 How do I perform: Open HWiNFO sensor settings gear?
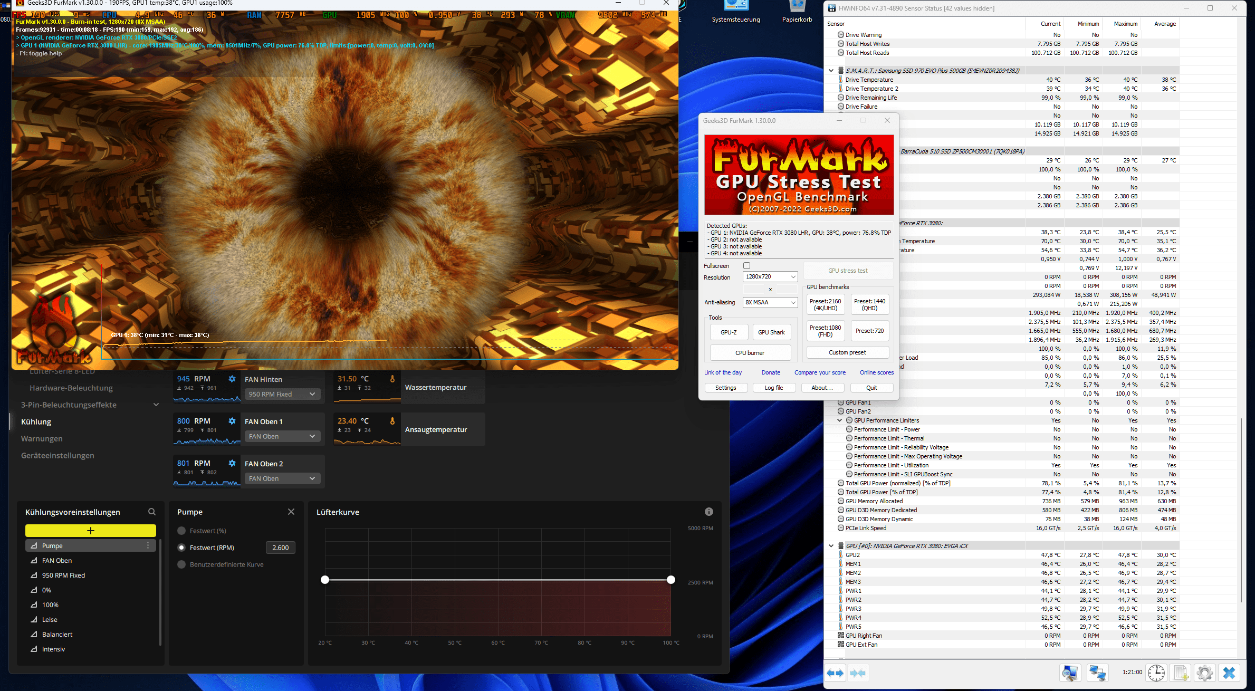tap(1205, 673)
